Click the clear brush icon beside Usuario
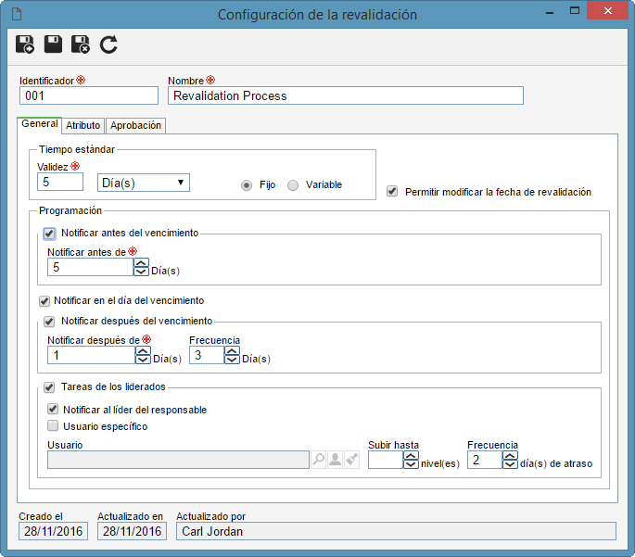The image size is (635, 557). point(351,460)
